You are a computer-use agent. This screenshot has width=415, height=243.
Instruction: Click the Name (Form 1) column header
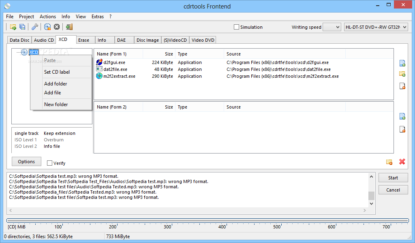(x=118, y=54)
